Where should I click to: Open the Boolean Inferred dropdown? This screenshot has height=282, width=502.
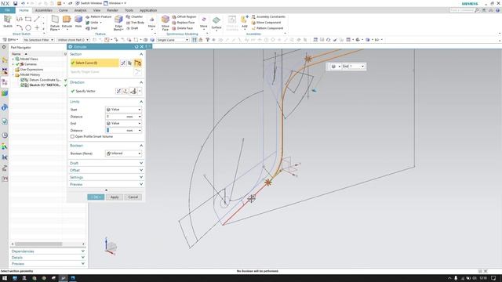click(x=124, y=154)
